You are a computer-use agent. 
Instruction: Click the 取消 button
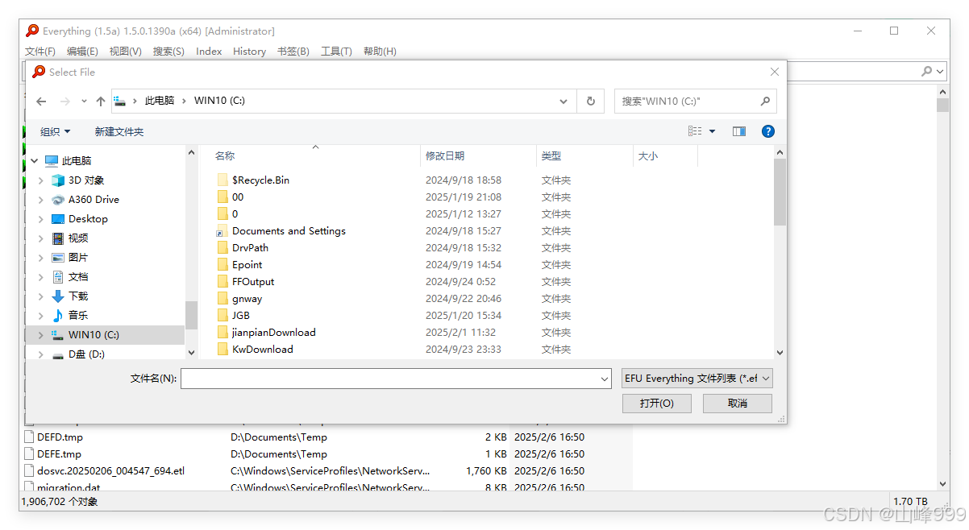(x=738, y=403)
